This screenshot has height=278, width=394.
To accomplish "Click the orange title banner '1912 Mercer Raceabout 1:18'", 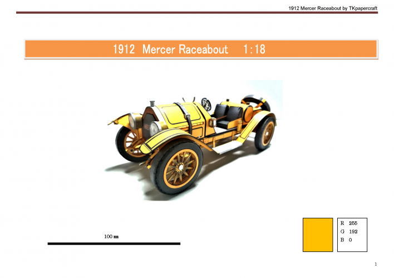I will (x=201, y=49).
